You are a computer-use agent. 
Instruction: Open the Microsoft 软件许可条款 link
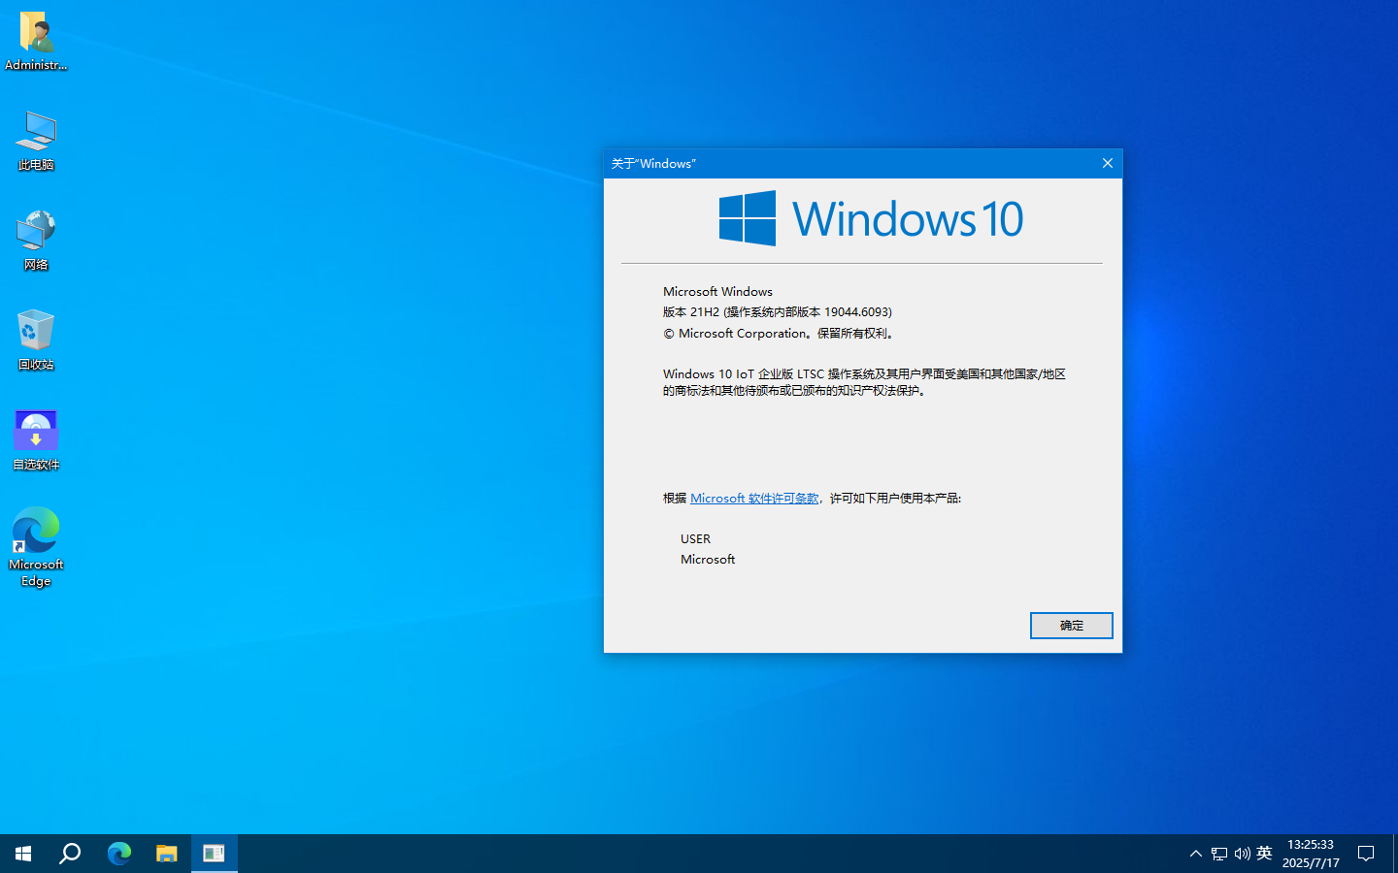(754, 499)
